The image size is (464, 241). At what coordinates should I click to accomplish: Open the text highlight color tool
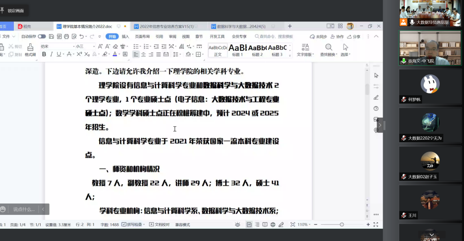coord(105,54)
